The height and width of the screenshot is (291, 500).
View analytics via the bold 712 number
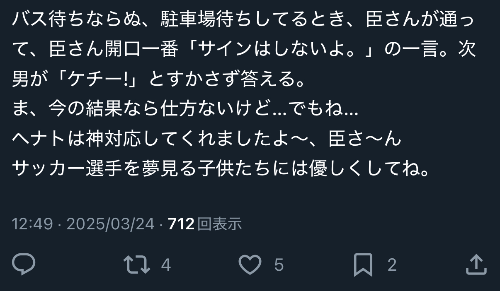(x=181, y=224)
